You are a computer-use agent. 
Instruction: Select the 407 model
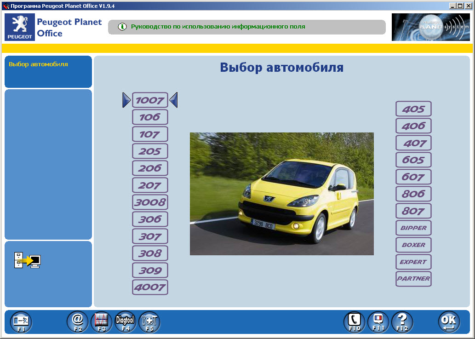[x=413, y=143]
